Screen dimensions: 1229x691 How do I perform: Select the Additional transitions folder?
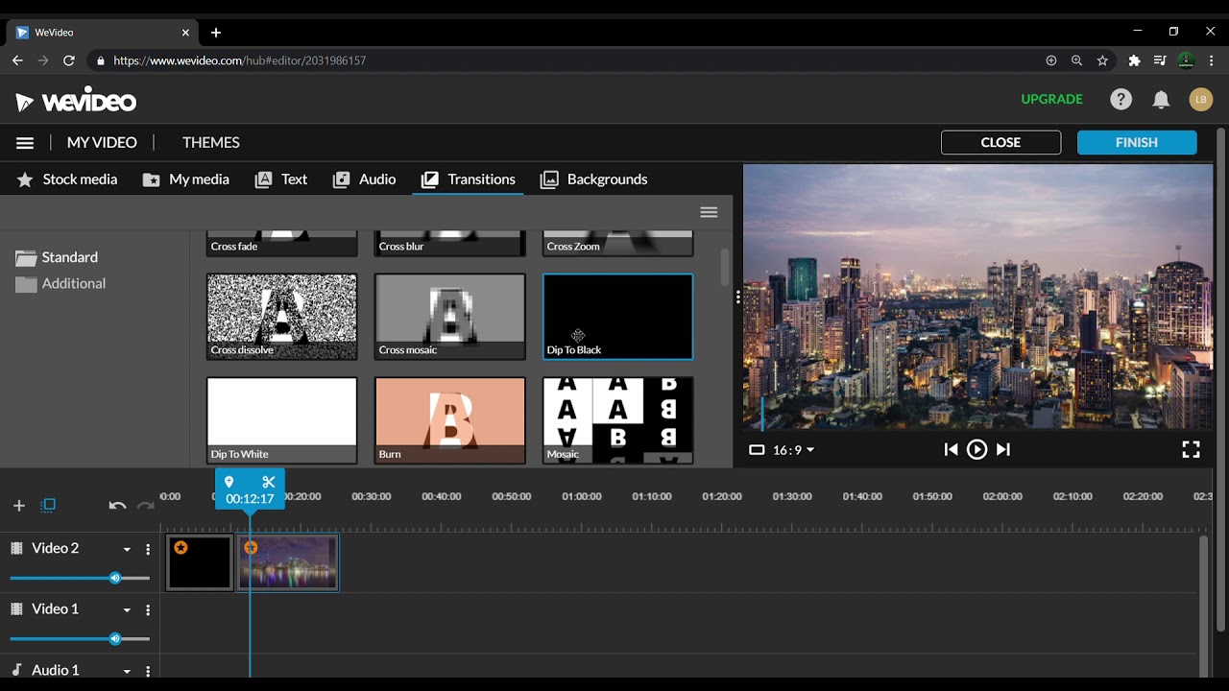60,283
